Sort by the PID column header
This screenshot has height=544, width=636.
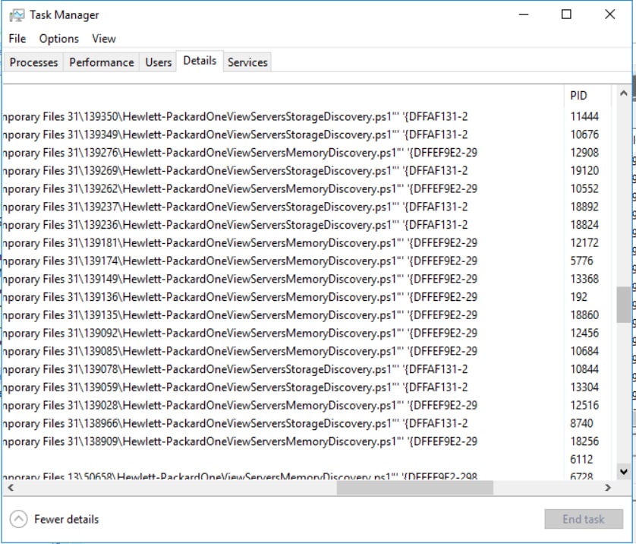click(x=587, y=96)
